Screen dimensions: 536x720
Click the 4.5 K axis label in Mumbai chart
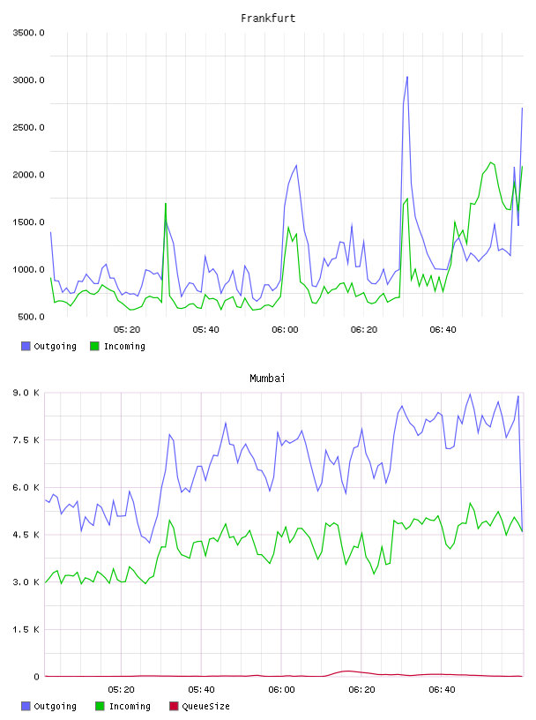(26, 535)
